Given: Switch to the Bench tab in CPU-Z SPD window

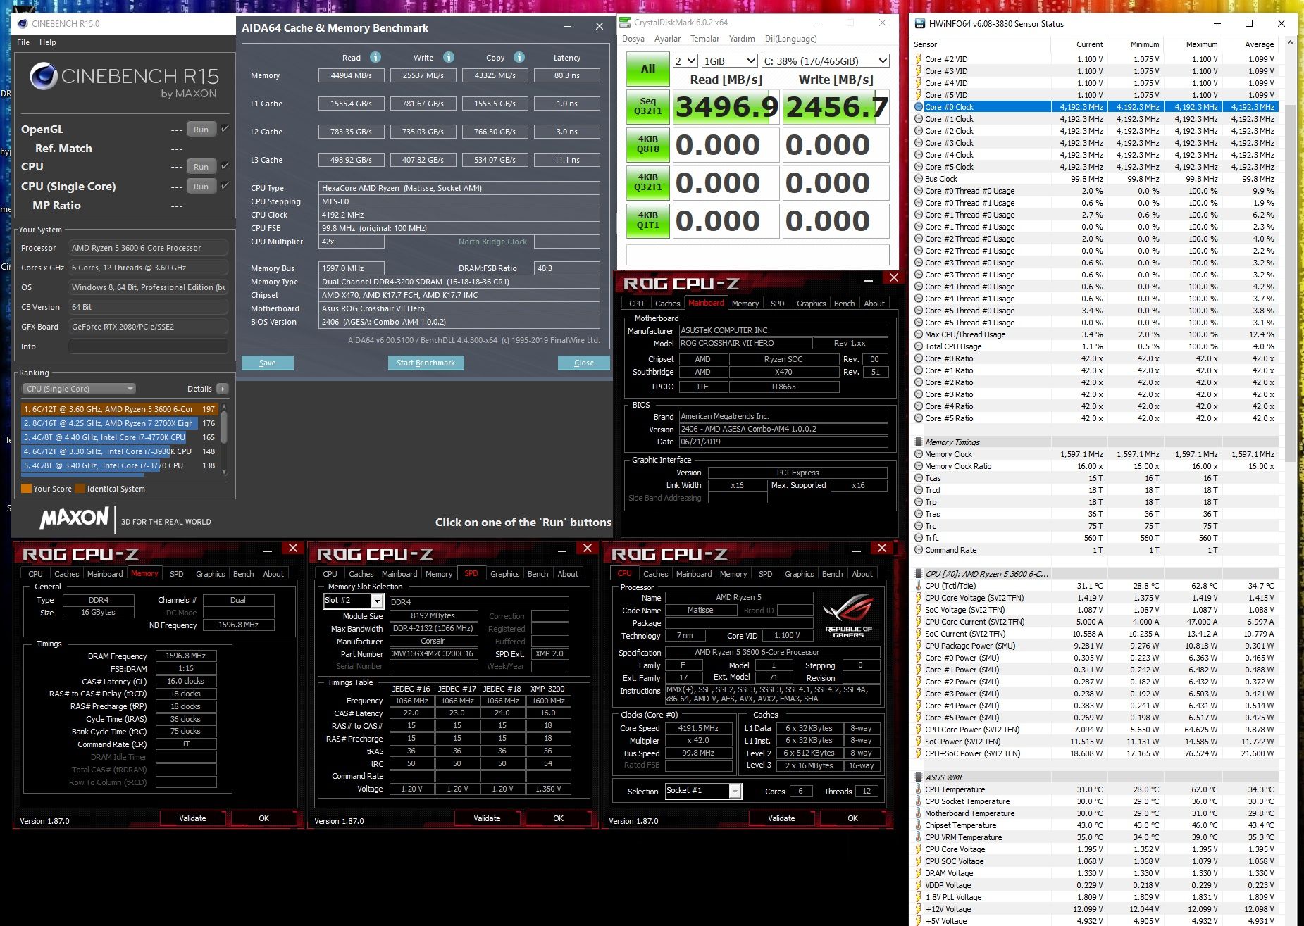Looking at the screenshot, I should coord(538,574).
